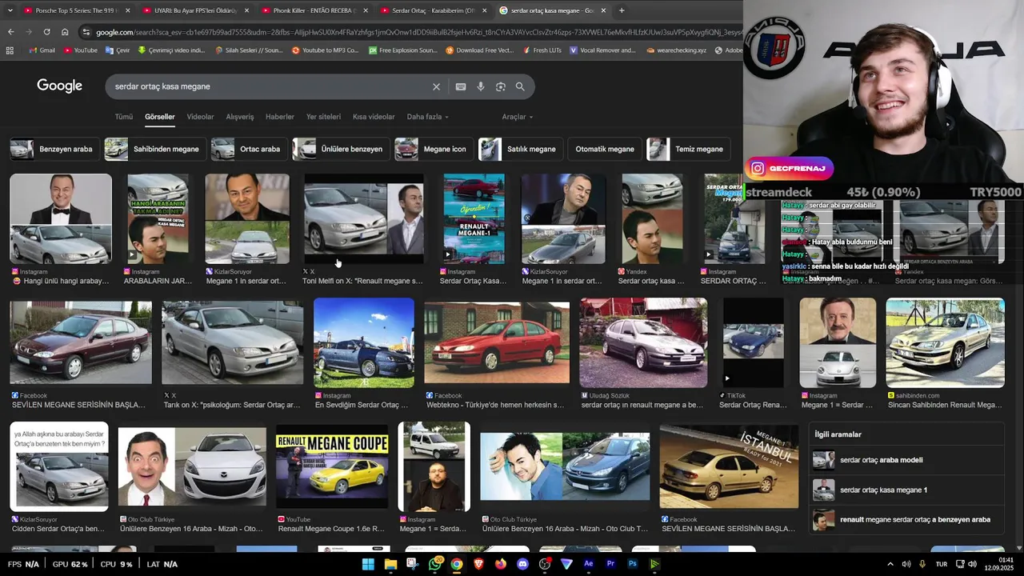
Task: Open the Mr. Bean white car image
Action: 192,467
